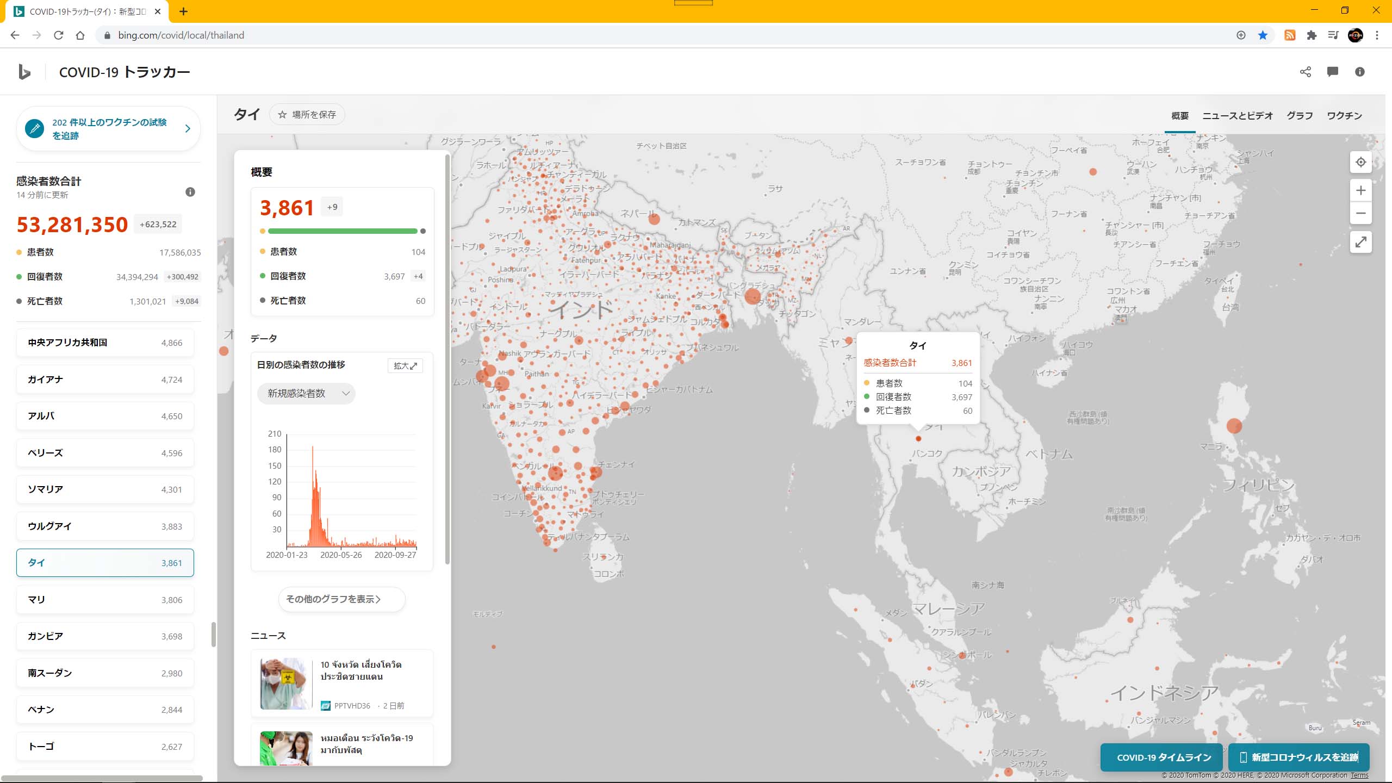The image size is (1392, 783).
Task: Select トーゴ in country list
Action: click(x=105, y=747)
